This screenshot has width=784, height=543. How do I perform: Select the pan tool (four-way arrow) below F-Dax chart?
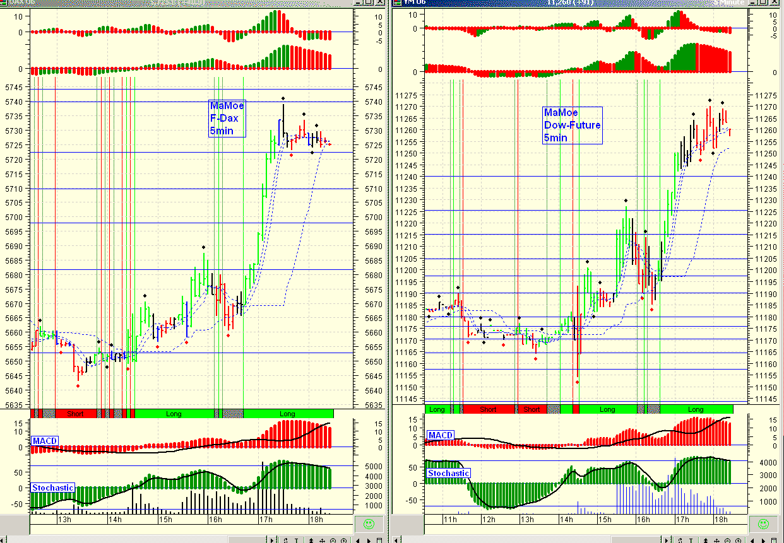[322, 539]
